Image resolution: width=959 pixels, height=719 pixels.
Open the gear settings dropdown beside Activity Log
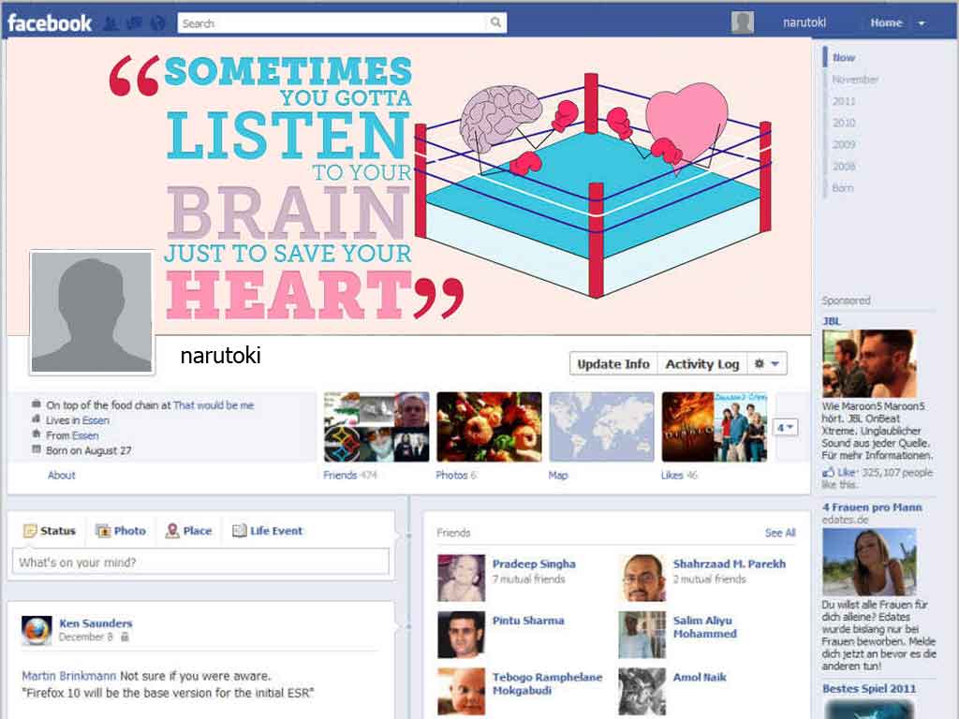click(x=767, y=364)
